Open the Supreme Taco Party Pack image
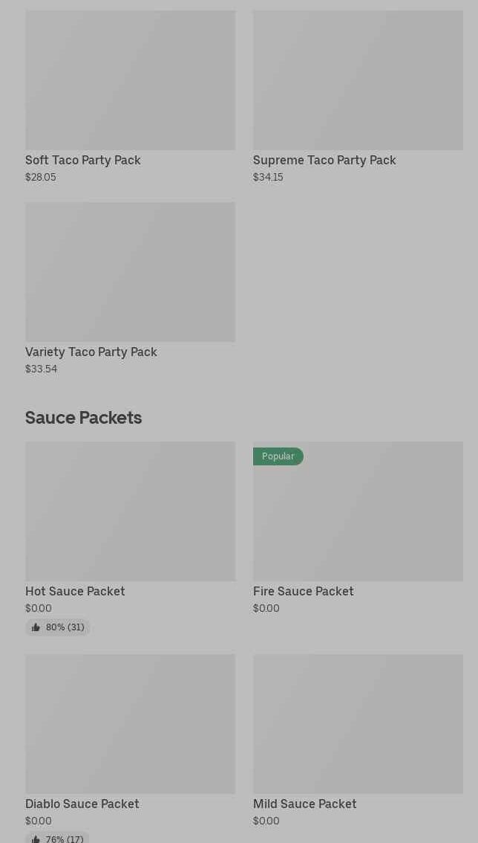 [358, 80]
